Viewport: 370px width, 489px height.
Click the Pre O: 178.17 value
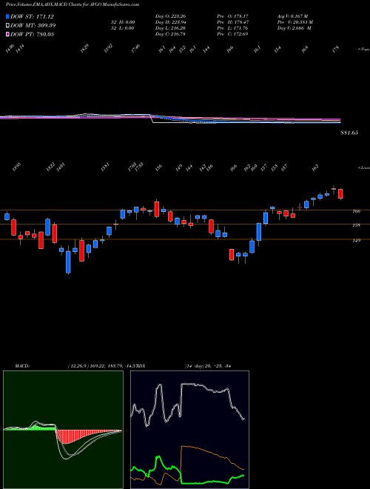[x=233, y=16]
